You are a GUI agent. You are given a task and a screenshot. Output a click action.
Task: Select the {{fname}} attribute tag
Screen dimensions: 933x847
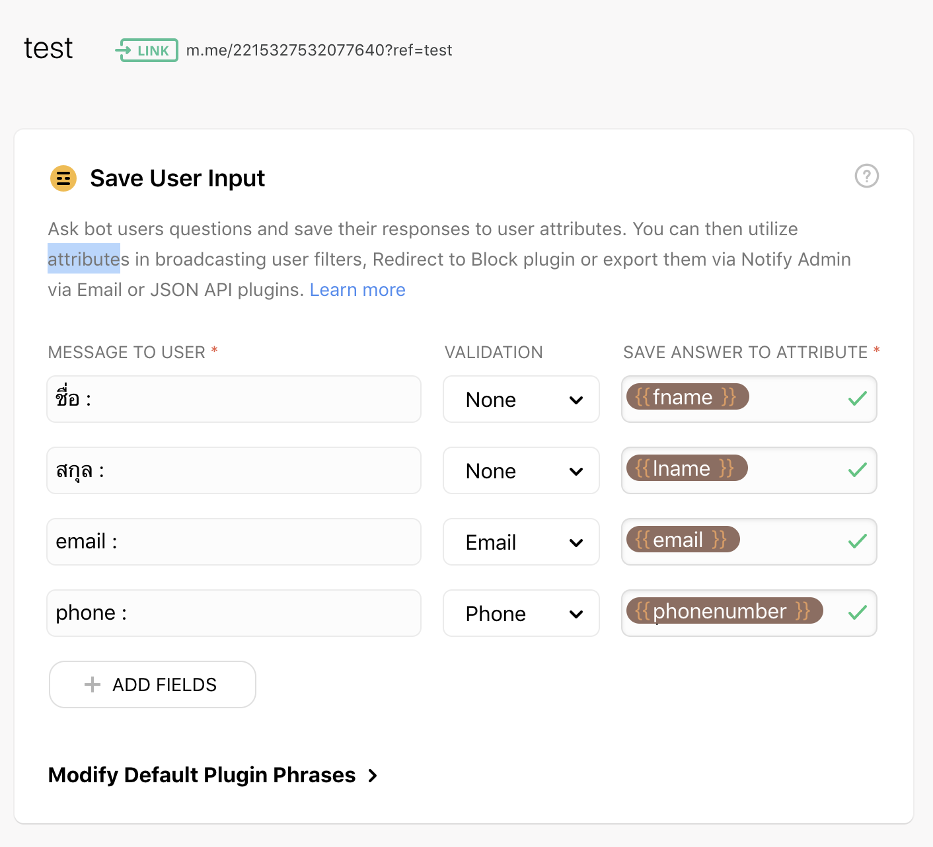(x=687, y=397)
